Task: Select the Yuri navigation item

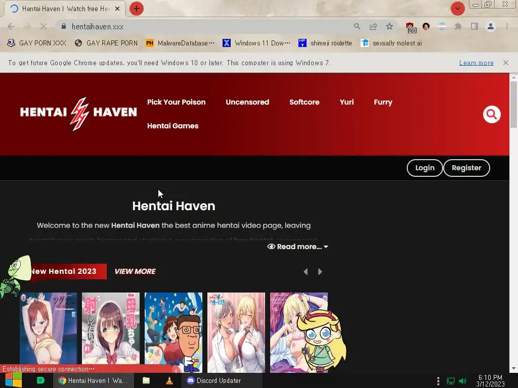Action: 347,102
